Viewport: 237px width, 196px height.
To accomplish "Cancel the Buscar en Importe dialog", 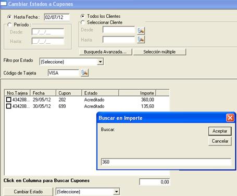I will tap(220, 141).
